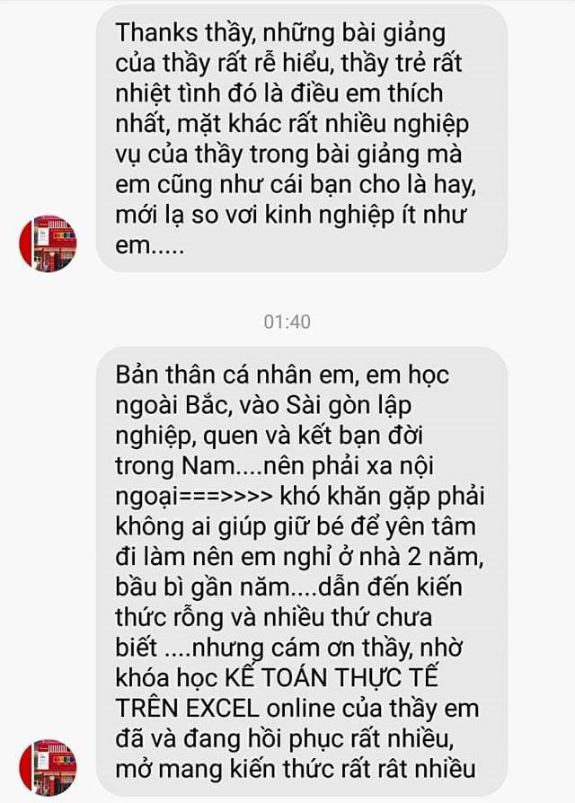
Task: Tap the line 'mở mang kiến thức rất rât nhiều'
Action: coord(296,769)
